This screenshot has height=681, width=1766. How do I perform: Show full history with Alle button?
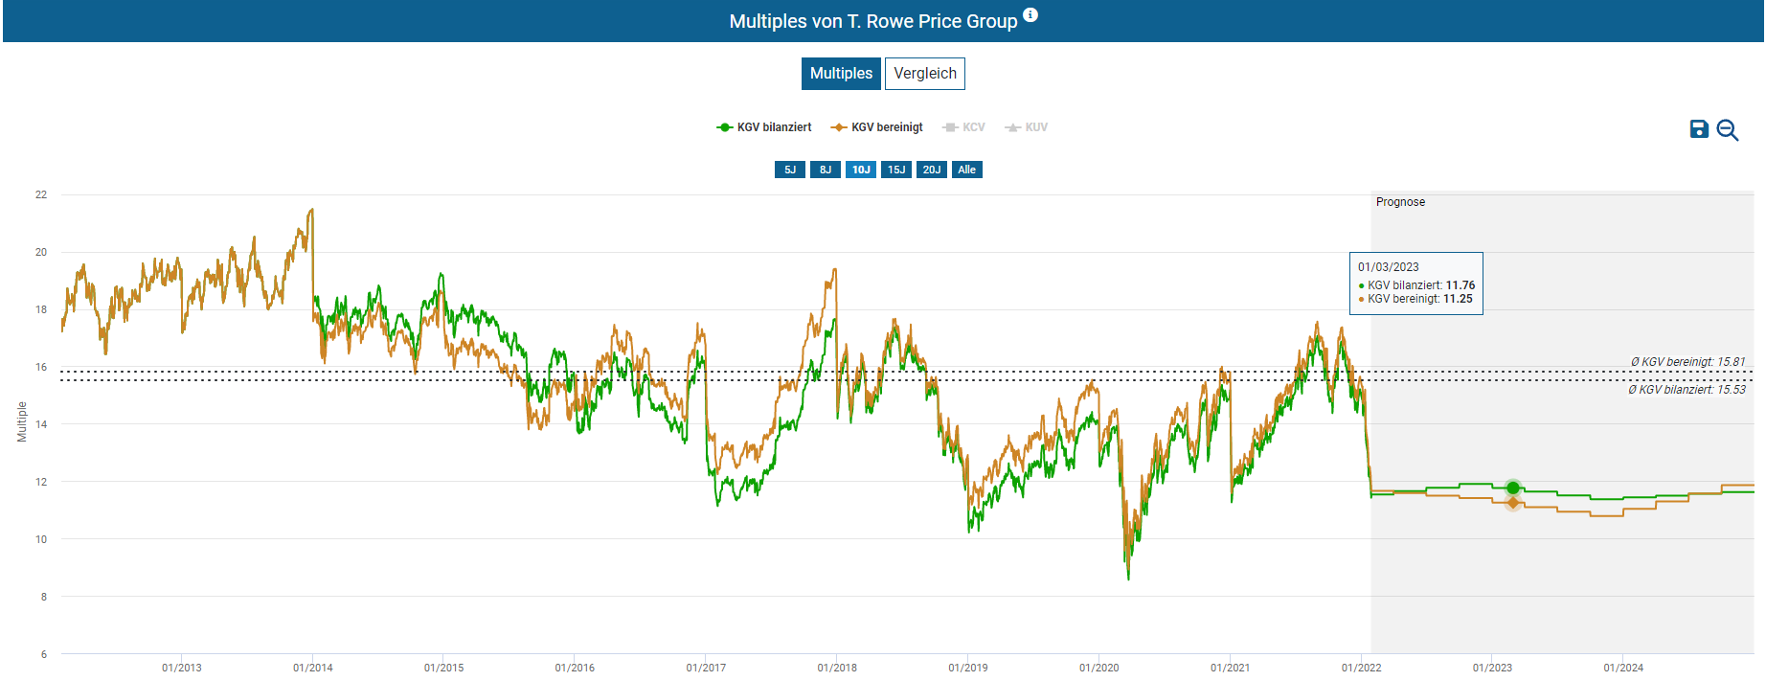coord(967,170)
